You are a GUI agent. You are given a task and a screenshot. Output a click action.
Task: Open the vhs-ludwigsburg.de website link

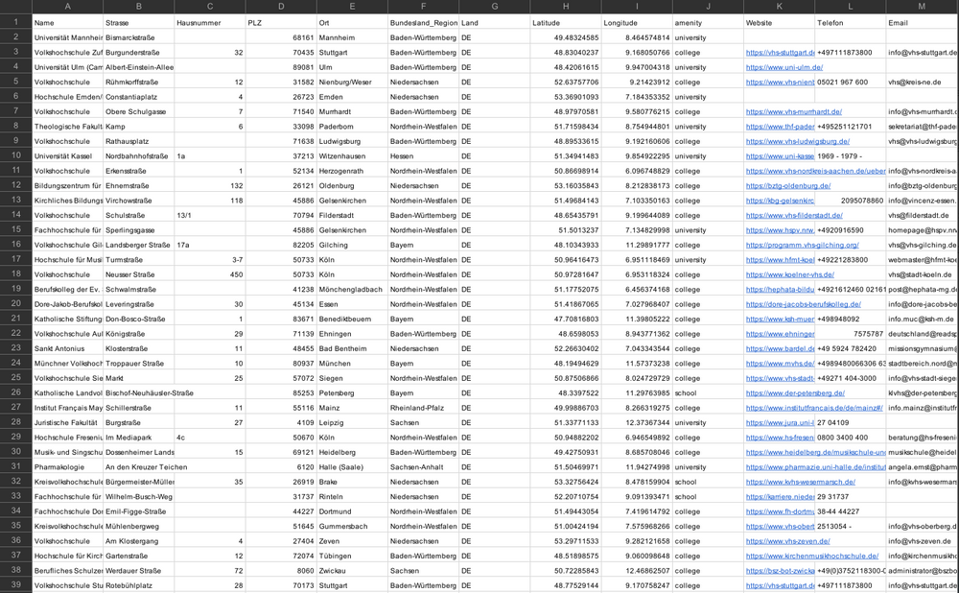point(798,141)
